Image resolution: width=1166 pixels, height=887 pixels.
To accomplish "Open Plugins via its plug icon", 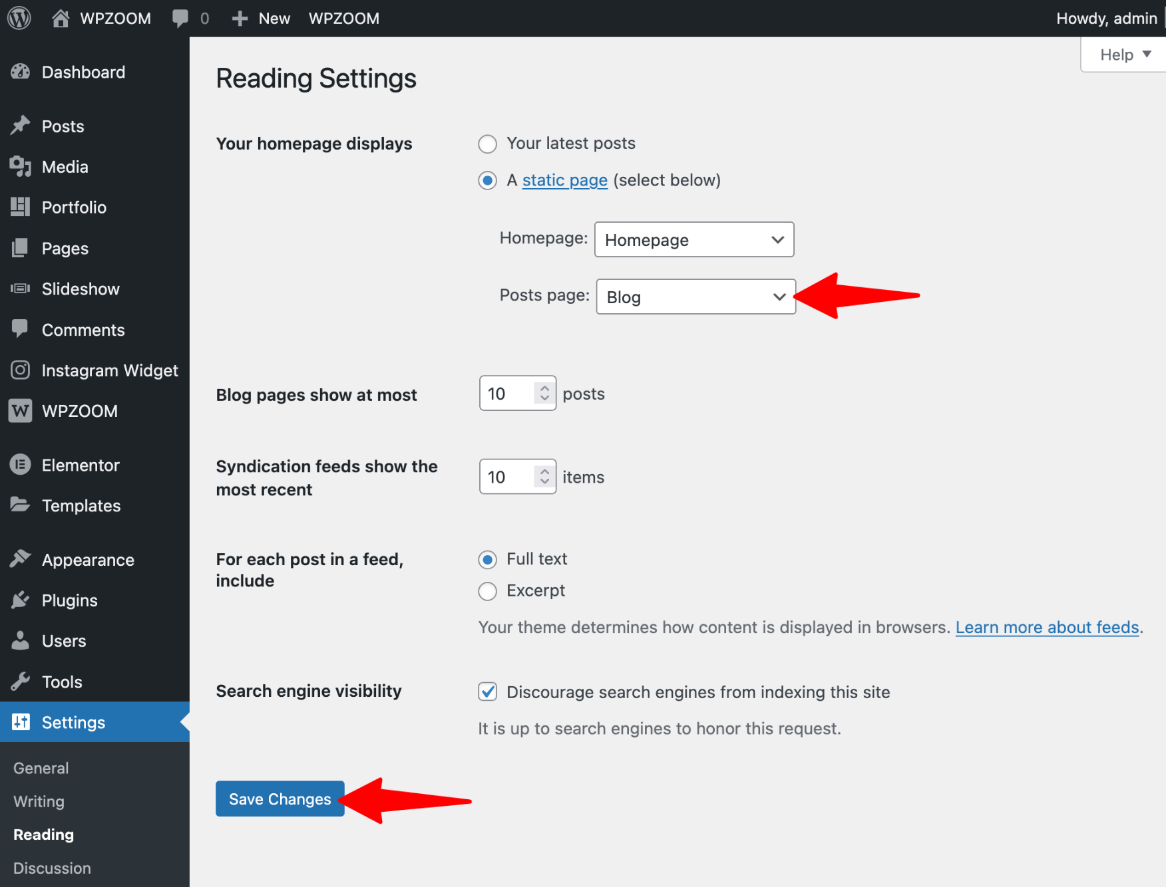I will tap(21, 600).
